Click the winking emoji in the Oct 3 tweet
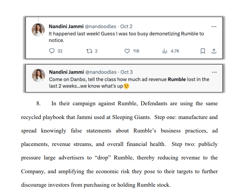The height and width of the screenshot is (191, 235). click(126, 86)
